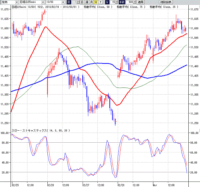The height and width of the screenshot is (187, 200).
Task: Select the tick (T) chart interval
Action: tap(100, 2)
